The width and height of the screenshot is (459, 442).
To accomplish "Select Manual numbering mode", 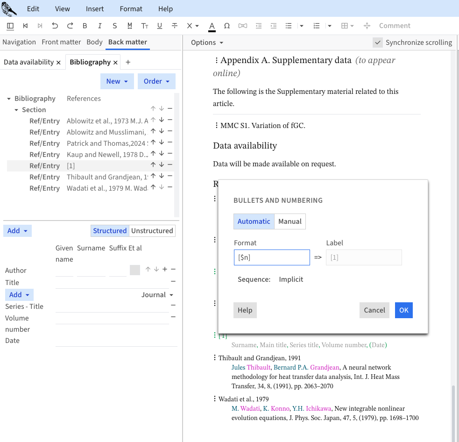I will [x=290, y=221].
